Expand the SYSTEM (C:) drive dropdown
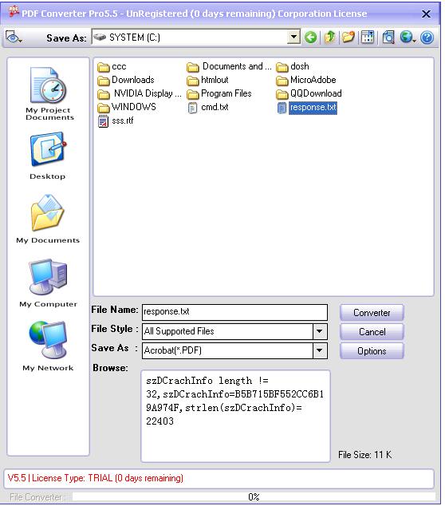445x506 pixels. click(293, 37)
